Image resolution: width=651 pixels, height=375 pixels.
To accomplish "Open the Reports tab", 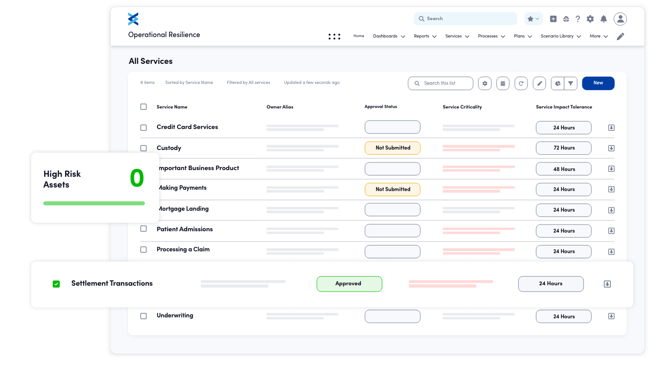I will (x=421, y=36).
